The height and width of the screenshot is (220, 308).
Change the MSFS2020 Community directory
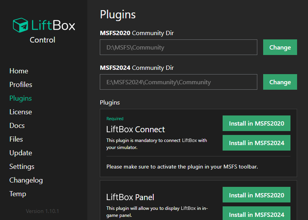click(x=280, y=47)
